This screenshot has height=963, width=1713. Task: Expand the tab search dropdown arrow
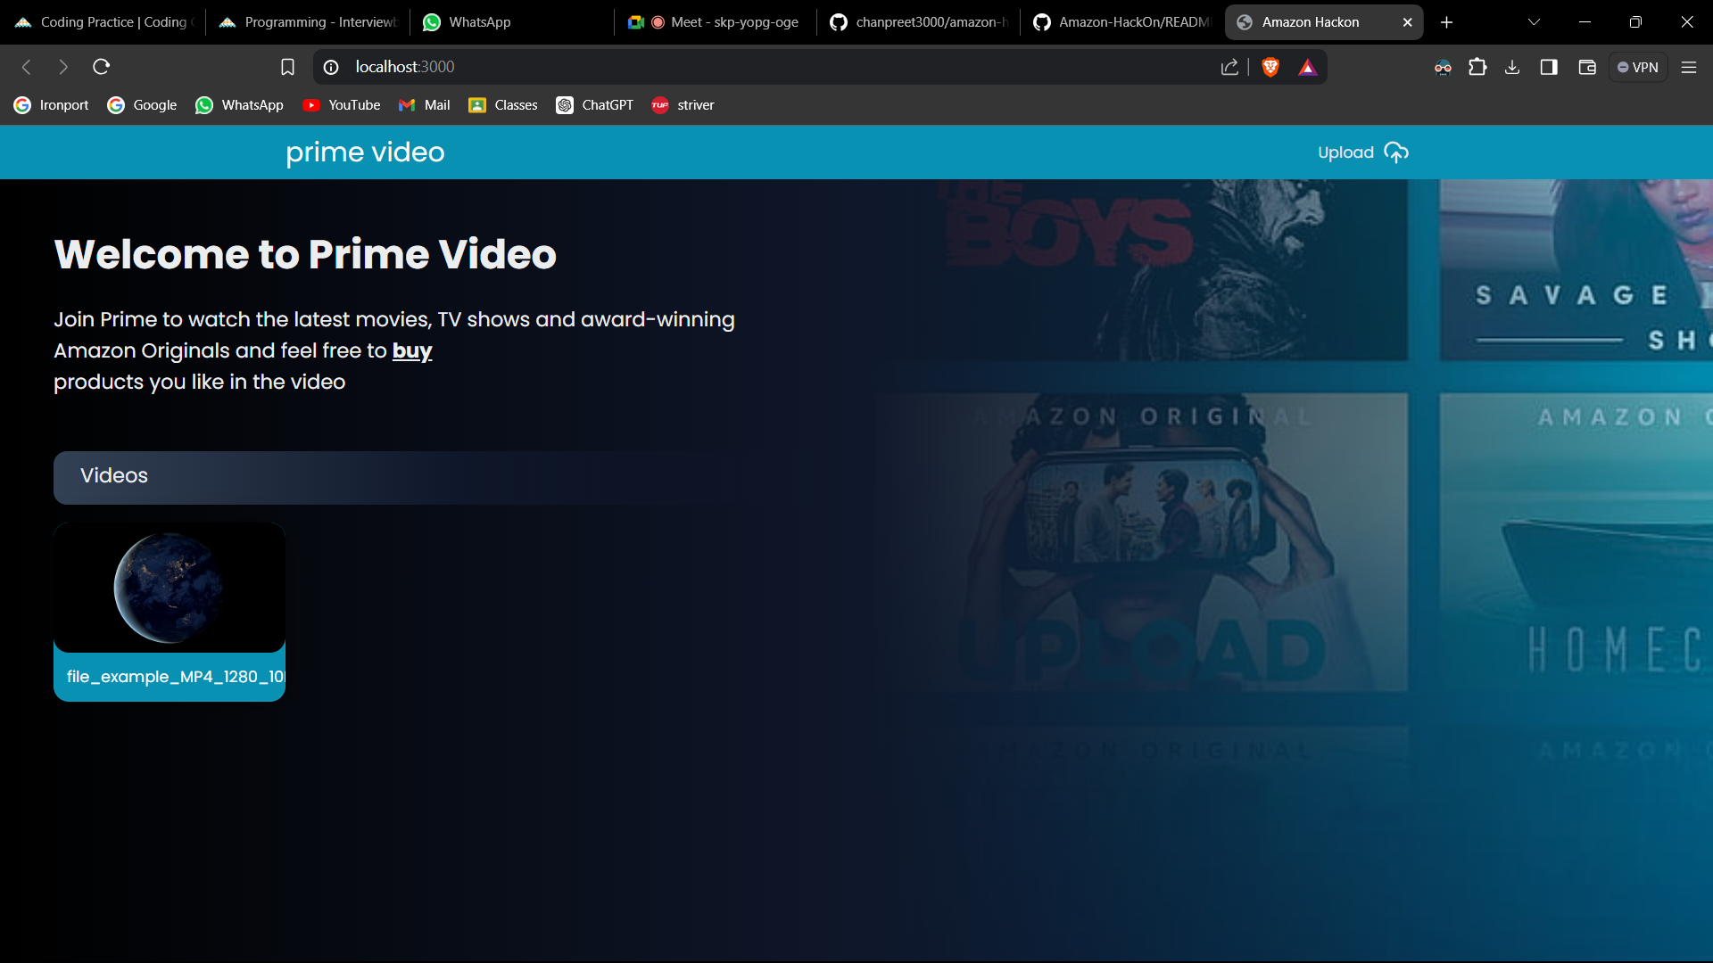(x=1534, y=22)
